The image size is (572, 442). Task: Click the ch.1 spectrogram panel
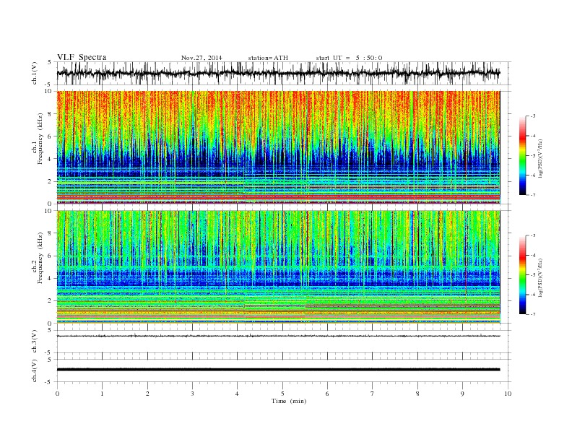click(278, 147)
